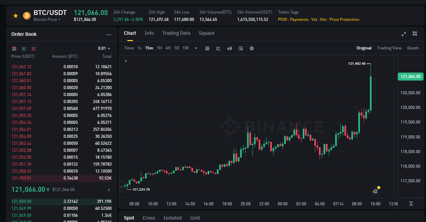Screen dimensions: 426x222
Task: Select the 1D interval
Action: [176, 48]
